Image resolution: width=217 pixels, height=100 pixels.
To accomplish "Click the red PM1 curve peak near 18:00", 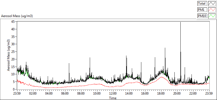I will [161, 77].
